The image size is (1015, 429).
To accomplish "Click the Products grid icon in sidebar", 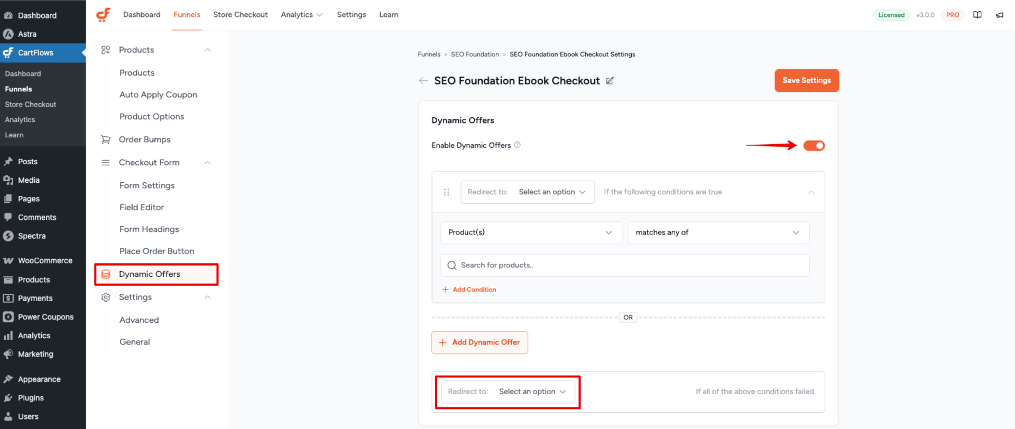I will pyautogui.click(x=106, y=50).
